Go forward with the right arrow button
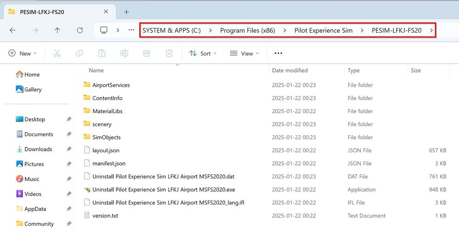Screen dimensions: 459x233 click(x=35, y=30)
